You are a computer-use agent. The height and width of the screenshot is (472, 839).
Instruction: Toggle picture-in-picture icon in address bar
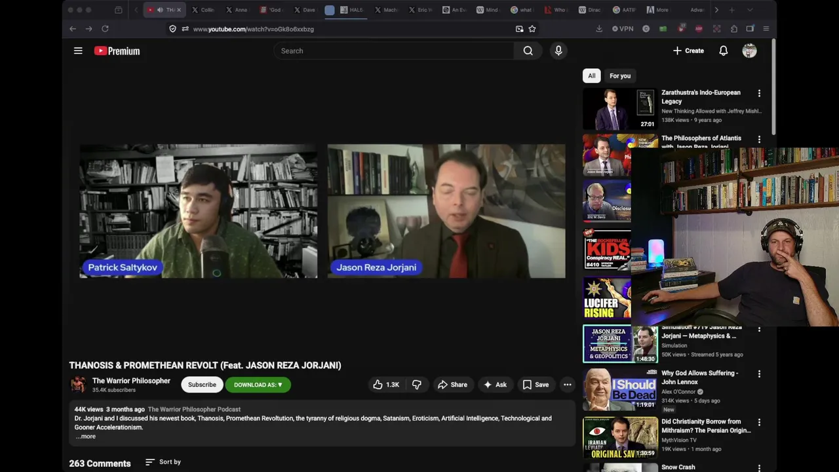[519, 29]
